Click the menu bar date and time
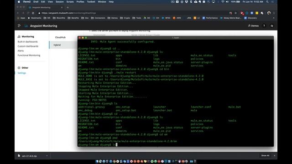This screenshot has height=164, width=292. [x=253, y=2]
